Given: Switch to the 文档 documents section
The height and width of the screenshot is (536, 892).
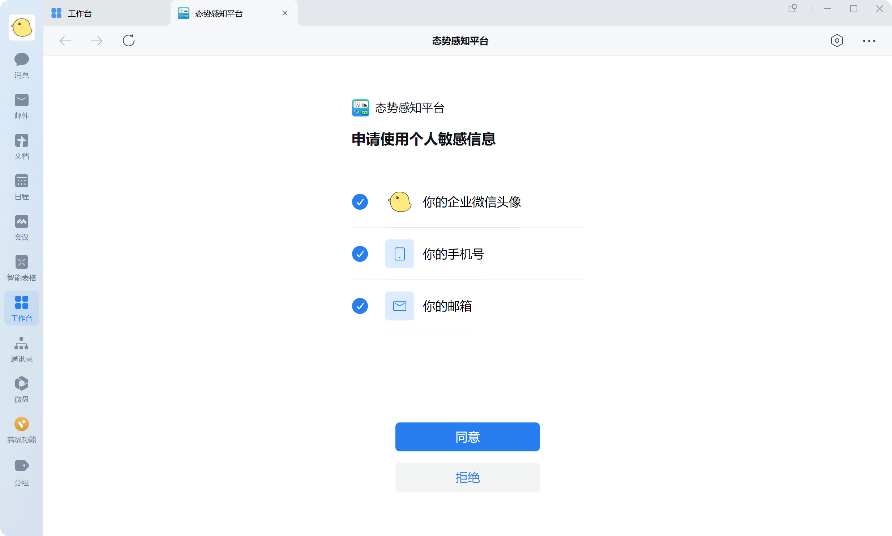Looking at the screenshot, I should (21, 146).
